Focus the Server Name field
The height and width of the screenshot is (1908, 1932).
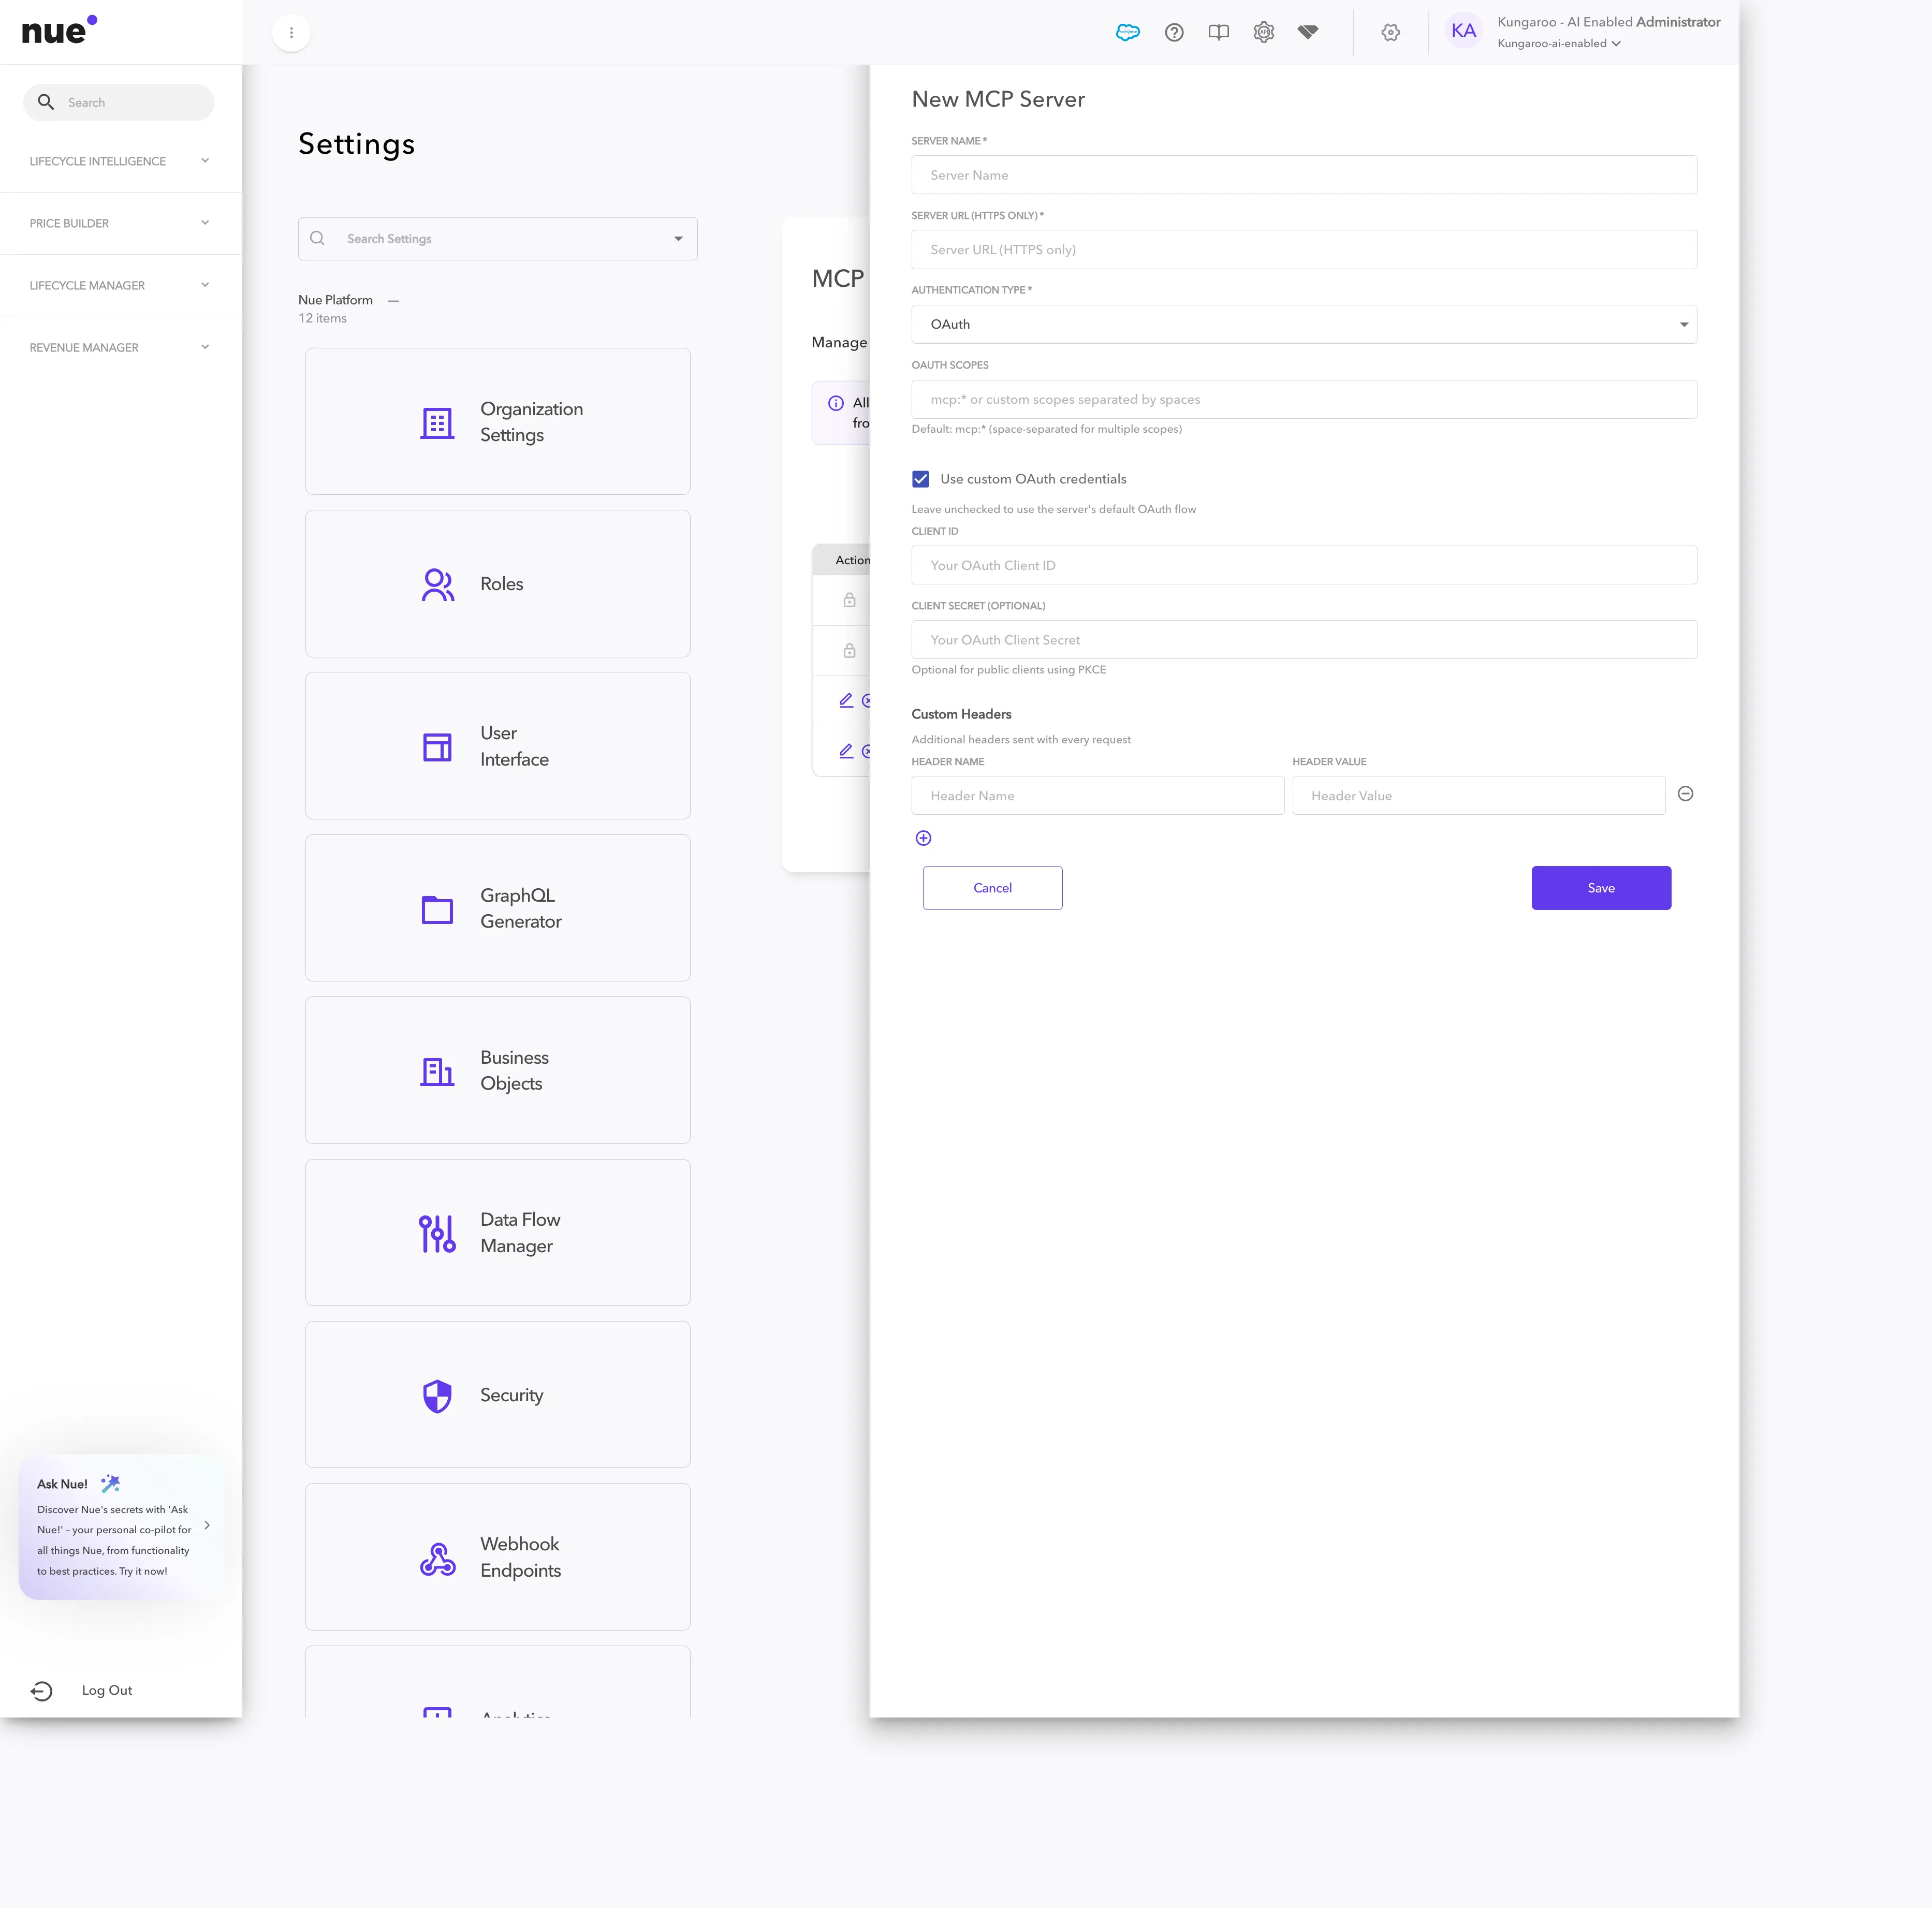(1304, 175)
